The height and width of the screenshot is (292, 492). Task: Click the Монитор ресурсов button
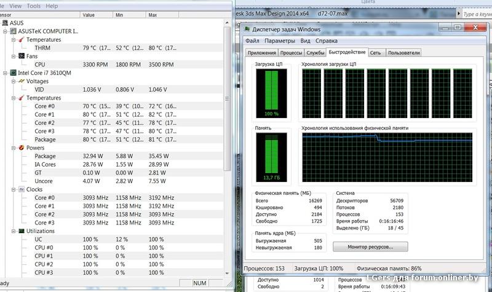370,247
